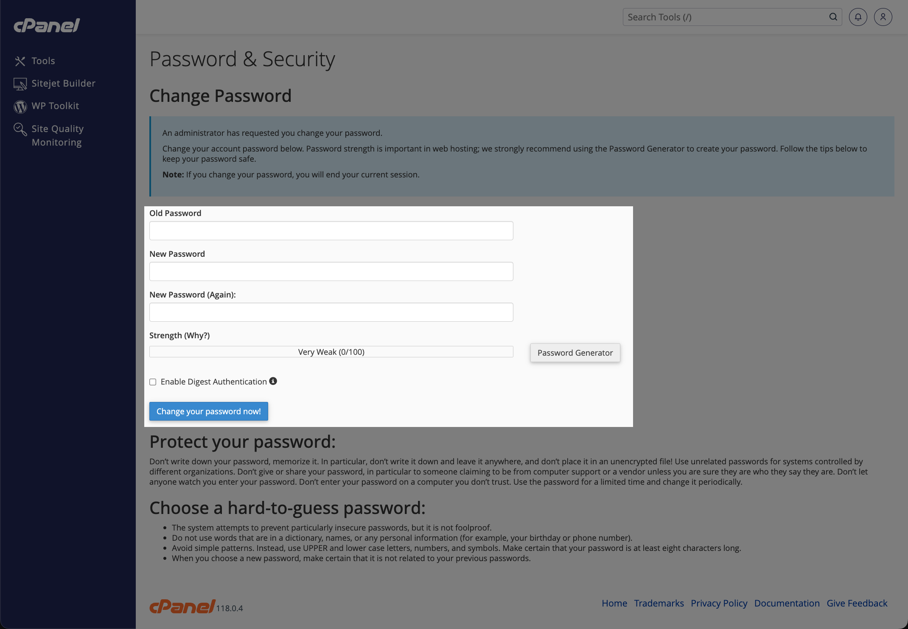Select the New Password (Again) field

(331, 312)
